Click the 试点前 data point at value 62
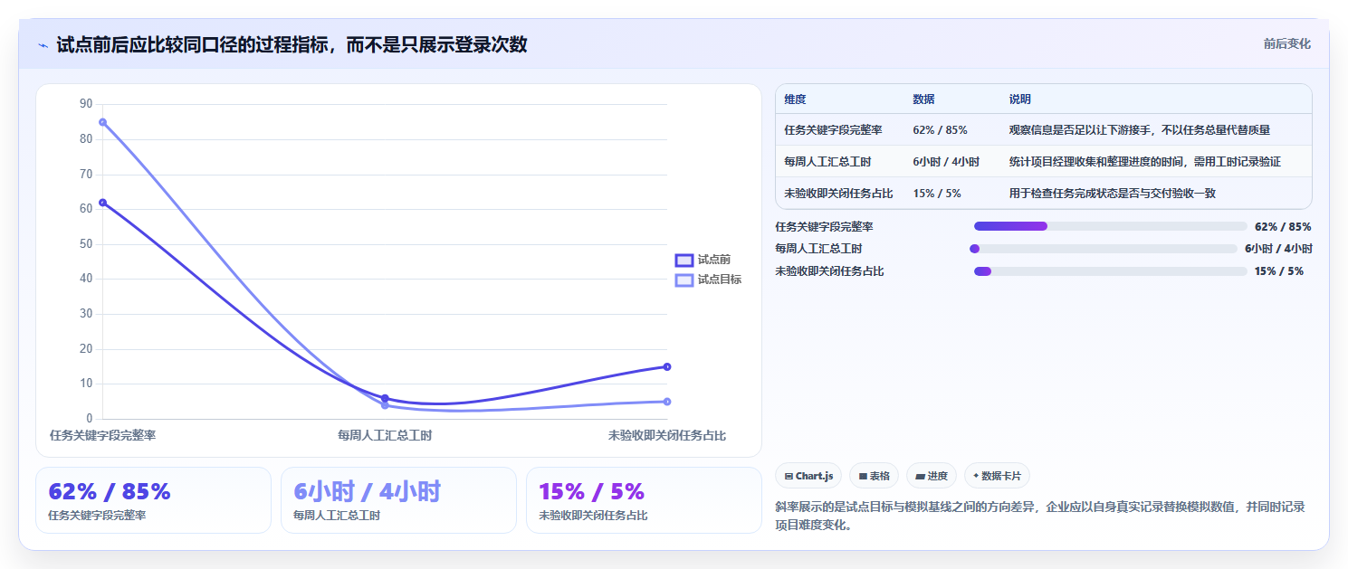Screen dimensions: 1348x569 tap(102, 203)
